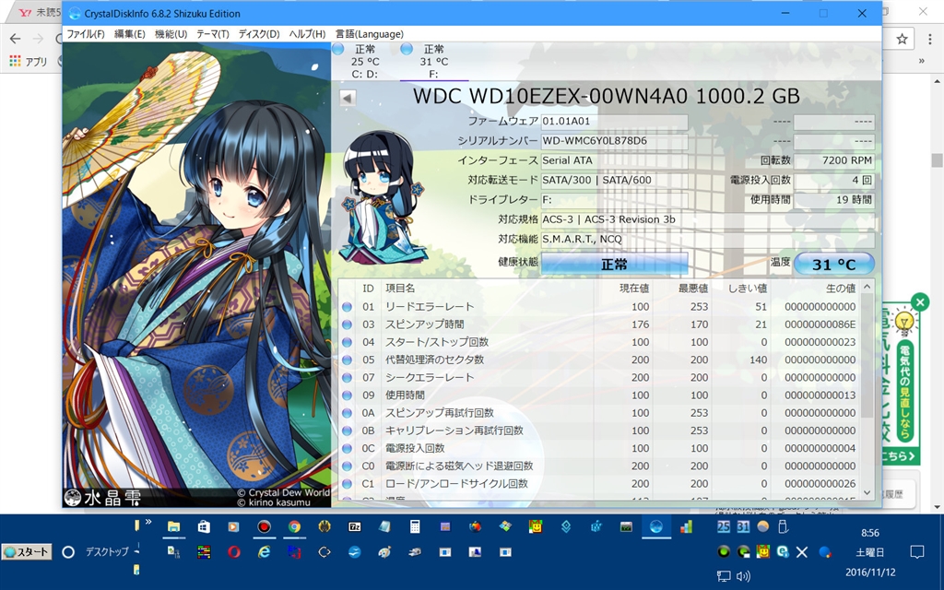Open the 言語(Language) menu

(369, 34)
